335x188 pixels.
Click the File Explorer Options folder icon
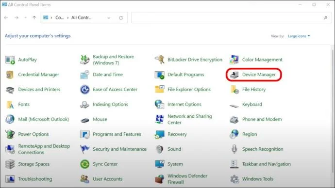[159, 90]
